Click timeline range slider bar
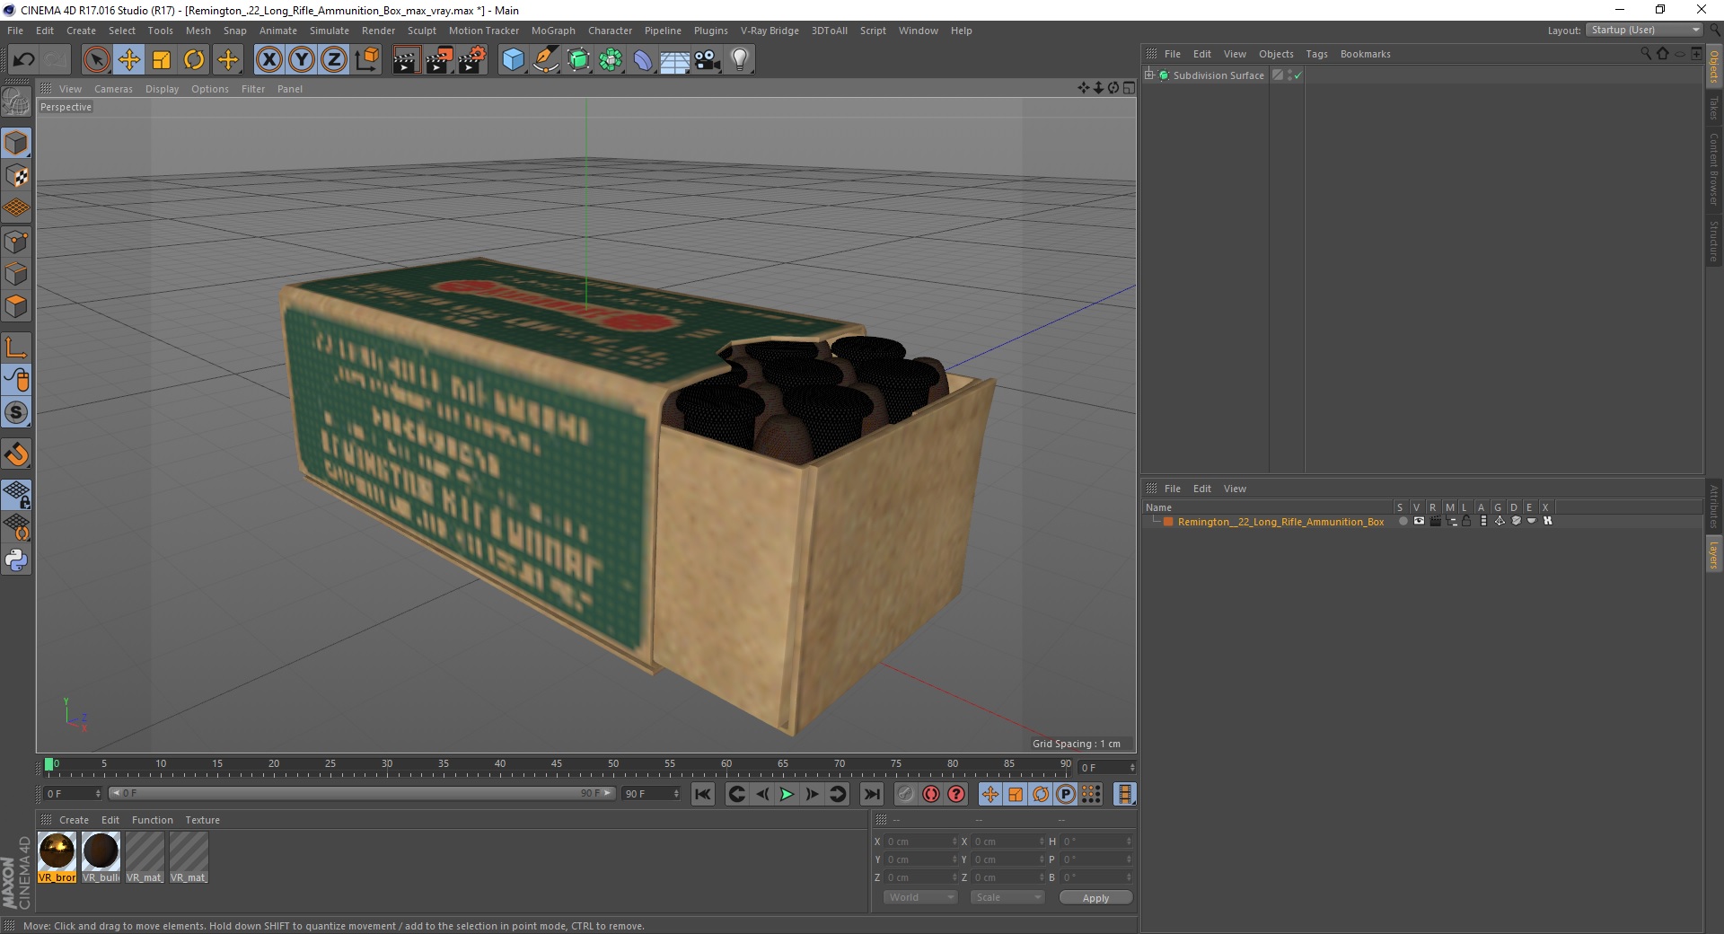1724x934 pixels. pyautogui.click(x=361, y=793)
